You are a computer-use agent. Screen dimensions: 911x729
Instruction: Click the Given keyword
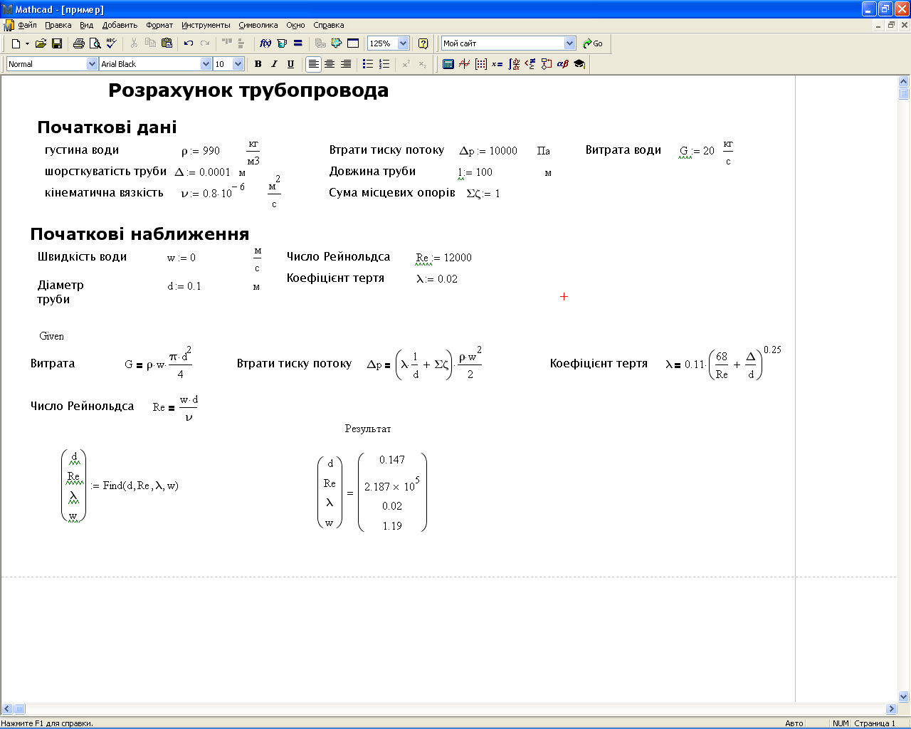(x=51, y=336)
